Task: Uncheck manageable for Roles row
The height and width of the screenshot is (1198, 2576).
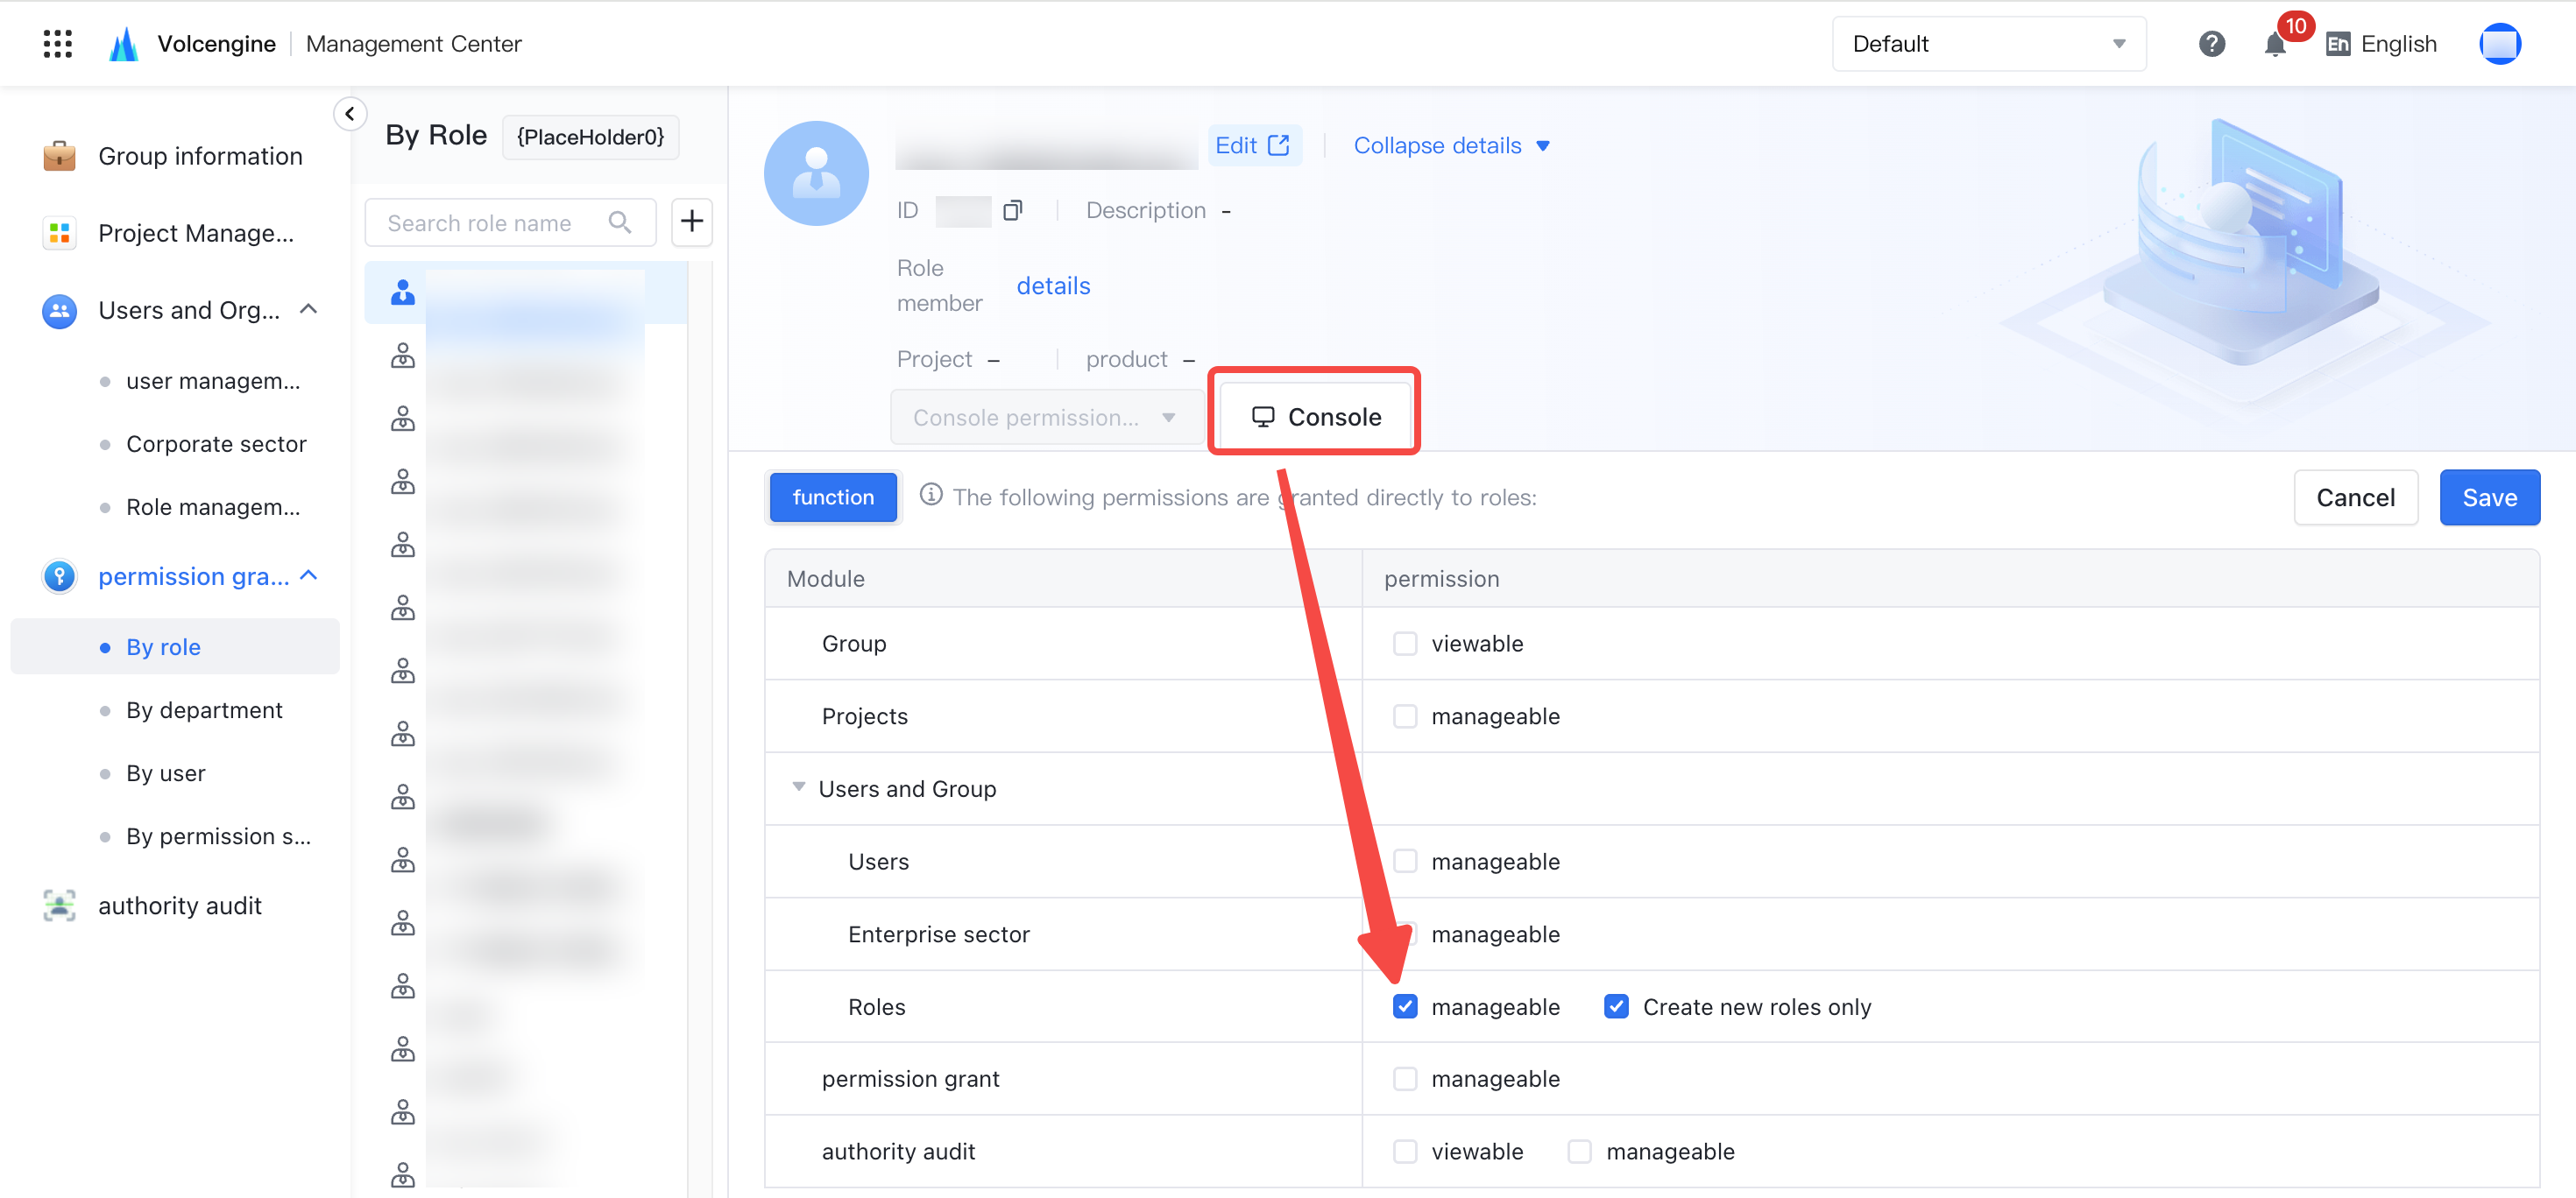Action: (x=1405, y=1006)
